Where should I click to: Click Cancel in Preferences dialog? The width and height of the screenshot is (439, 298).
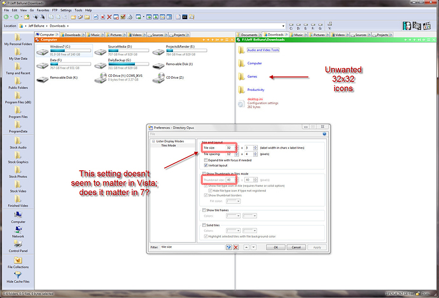[x=296, y=247]
